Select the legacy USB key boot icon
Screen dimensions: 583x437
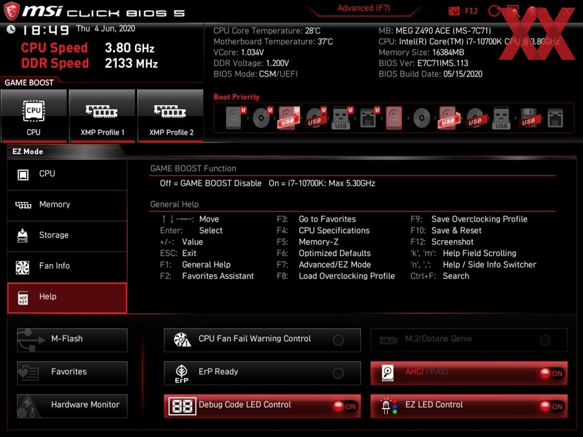pyautogui.click(x=502, y=117)
